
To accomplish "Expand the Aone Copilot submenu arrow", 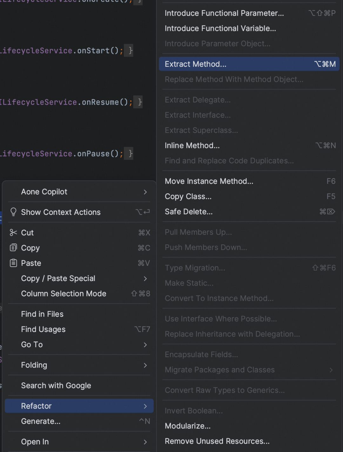I will pos(145,192).
